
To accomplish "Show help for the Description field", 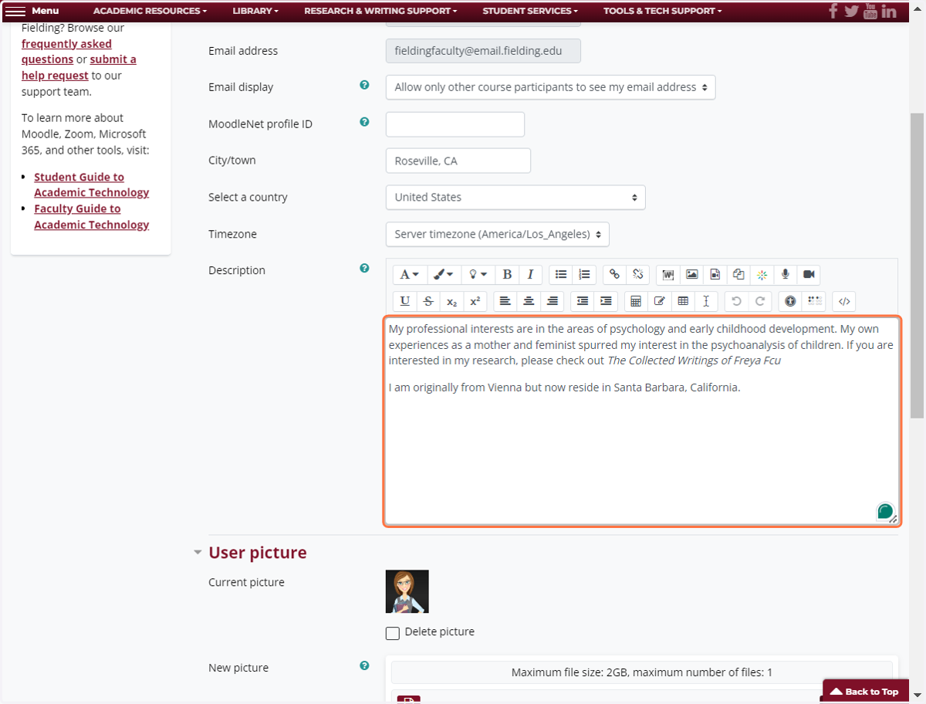I will 365,269.
